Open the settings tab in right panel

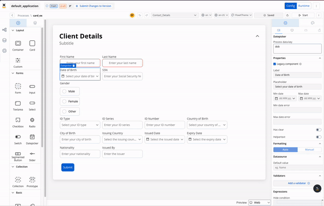coord(285,23)
